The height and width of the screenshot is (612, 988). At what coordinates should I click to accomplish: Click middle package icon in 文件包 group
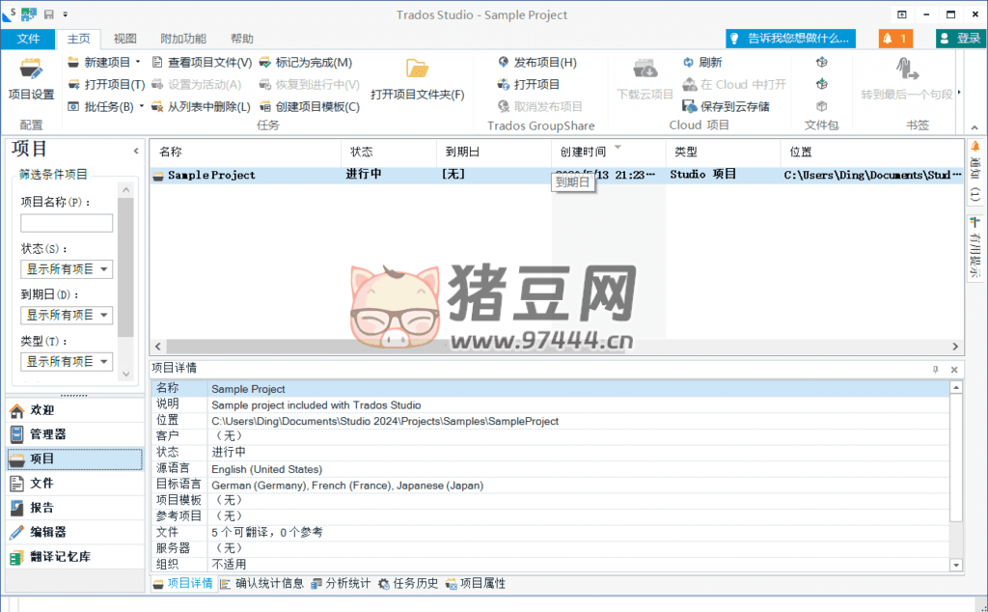tap(822, 84)
